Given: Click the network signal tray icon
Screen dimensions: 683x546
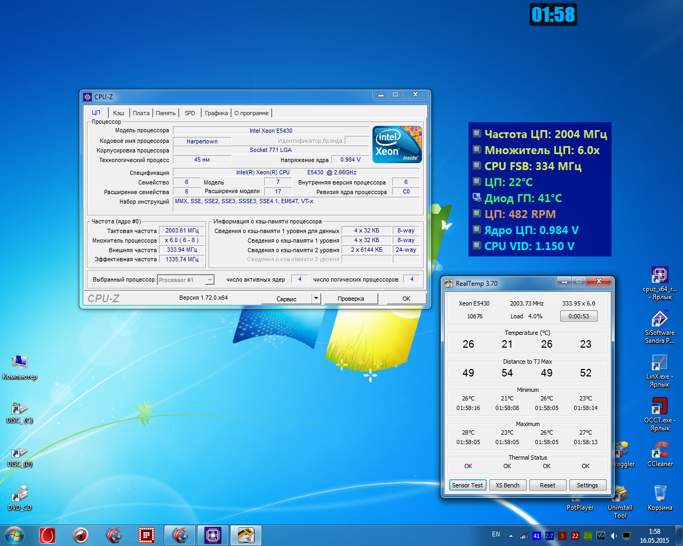Looking at the screenshot, I should tap(524, 536).
